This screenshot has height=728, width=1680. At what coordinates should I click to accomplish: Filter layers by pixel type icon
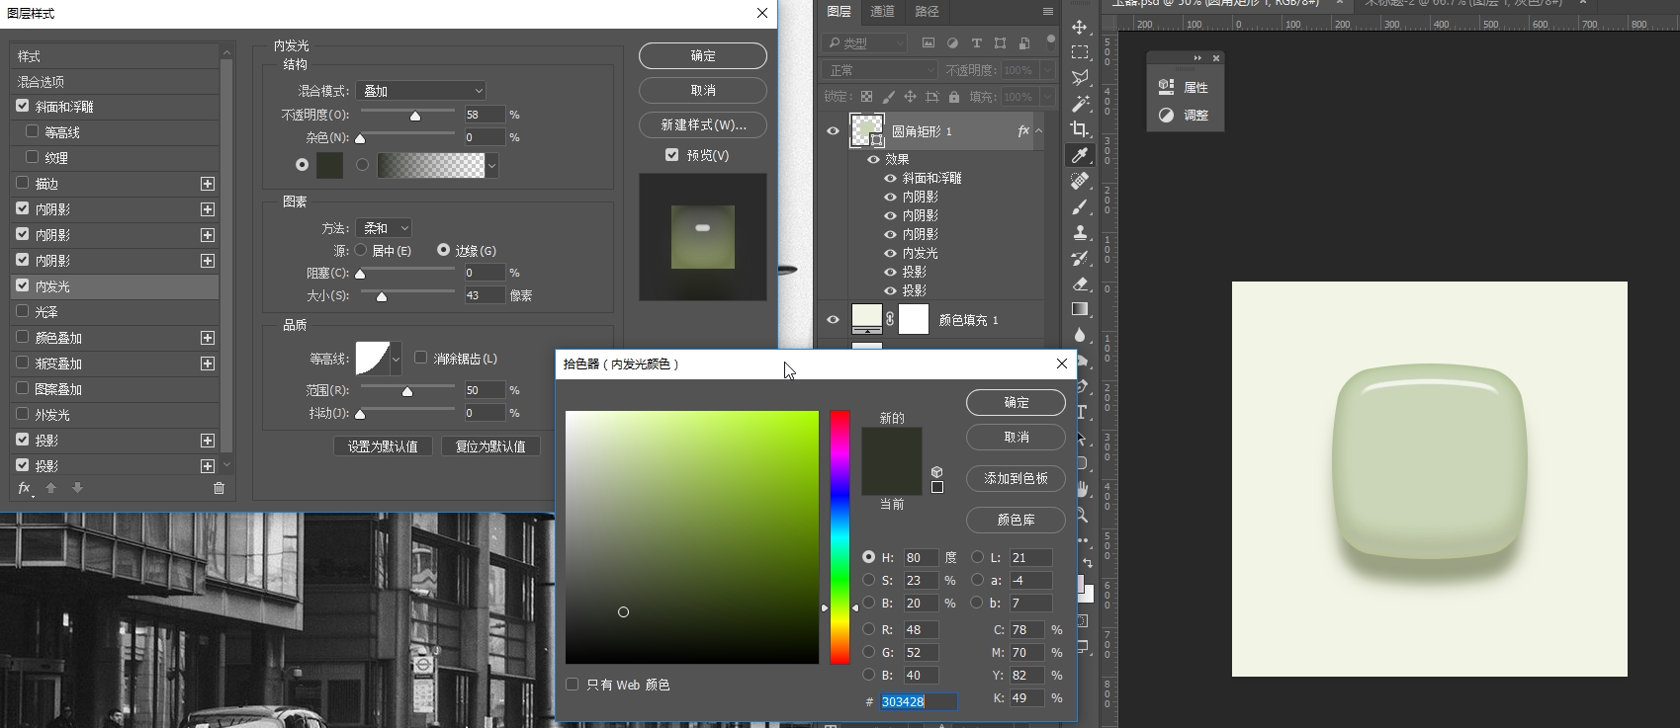click(x=928, y=42)
